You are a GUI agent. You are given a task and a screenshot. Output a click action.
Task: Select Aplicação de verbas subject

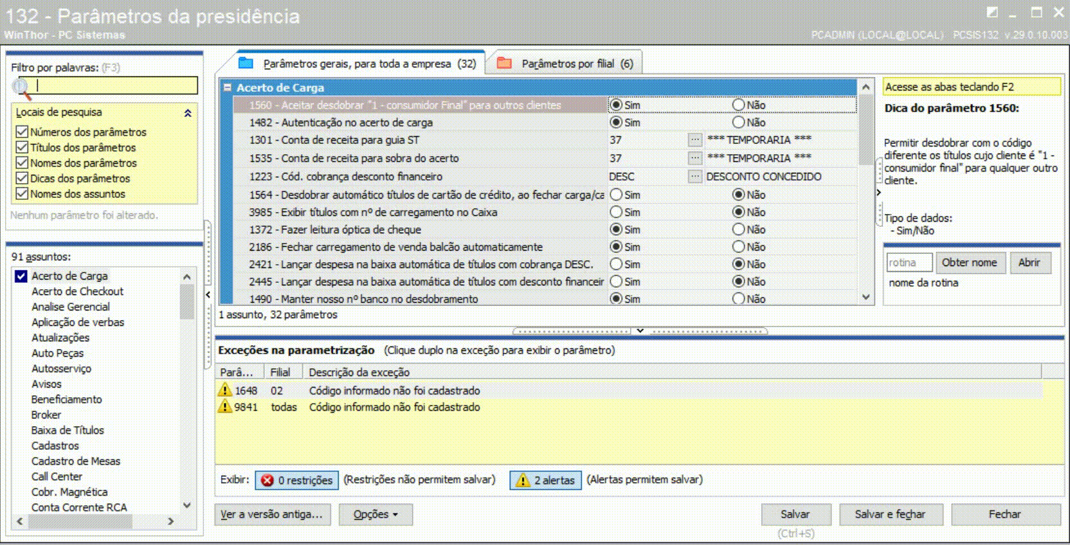pyautogui.click(x=78, y=322)
